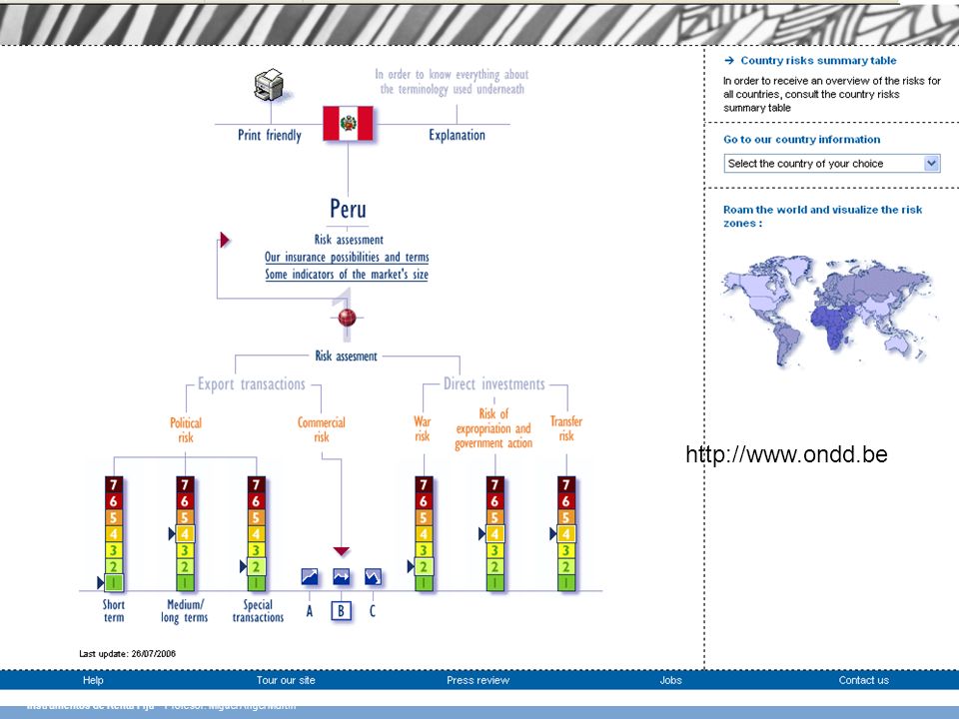The width and height of the screenshot is (959, 719).
Task: Click the Risk assessment text under Peru
Action: (x=349, y=240)
